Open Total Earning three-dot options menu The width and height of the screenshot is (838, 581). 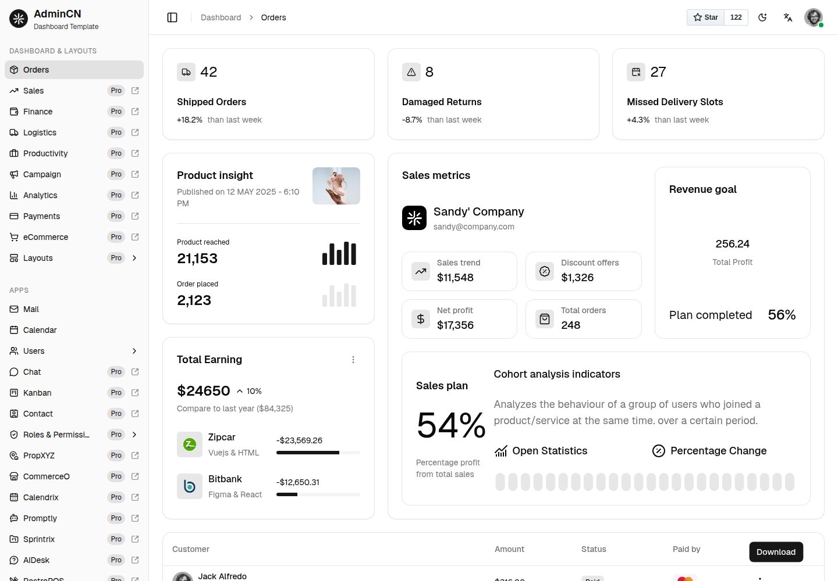(353, 360)
